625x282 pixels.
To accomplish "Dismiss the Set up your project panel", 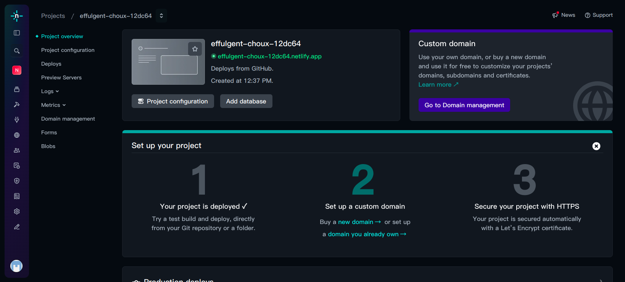I will pyautogui.click(x=596, y=146).
